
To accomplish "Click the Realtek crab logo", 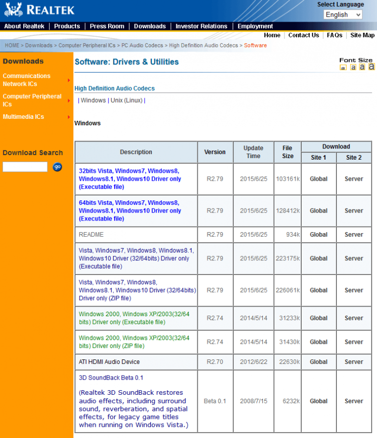I will coord(14,10).
